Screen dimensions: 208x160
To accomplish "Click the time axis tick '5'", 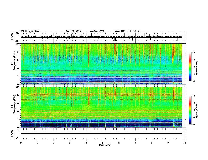I will coord(103,143).
